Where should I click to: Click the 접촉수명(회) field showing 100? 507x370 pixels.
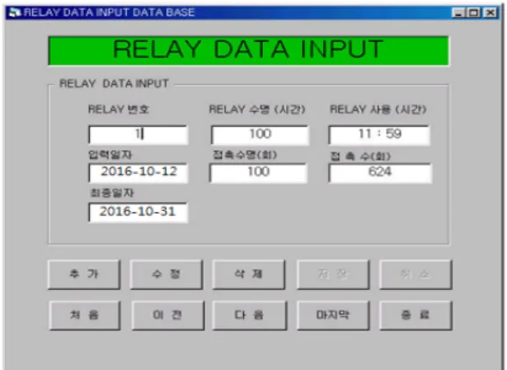[x=258, y=172]
